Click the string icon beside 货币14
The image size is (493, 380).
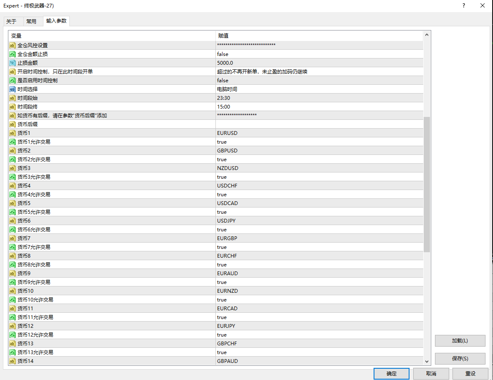click(x=12, y=361)
